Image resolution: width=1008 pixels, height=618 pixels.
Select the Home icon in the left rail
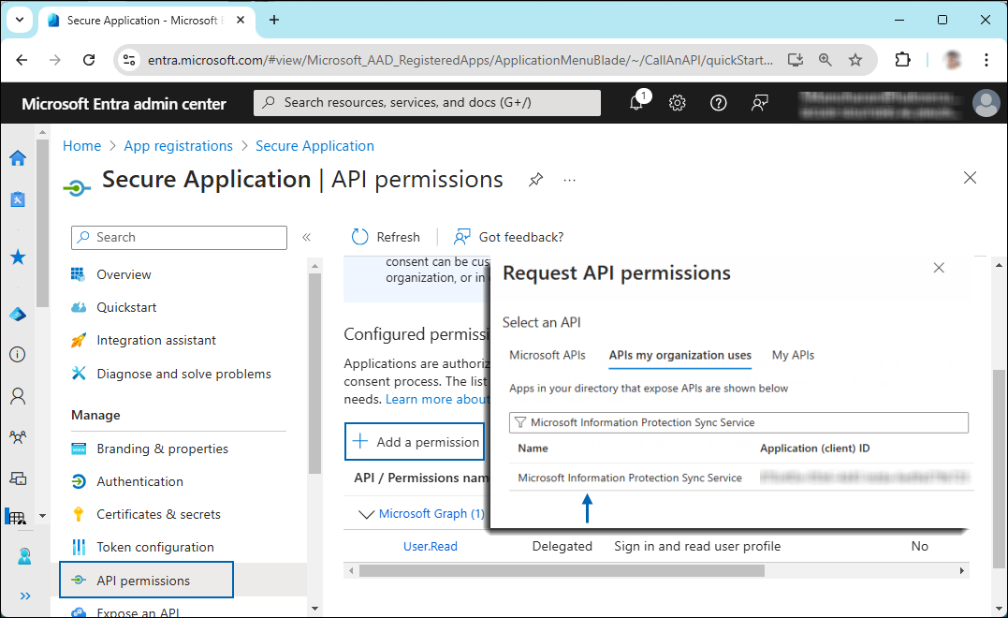coord(17,158)
